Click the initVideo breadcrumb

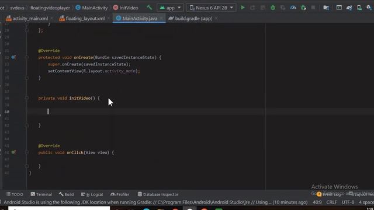coord(126,8)
